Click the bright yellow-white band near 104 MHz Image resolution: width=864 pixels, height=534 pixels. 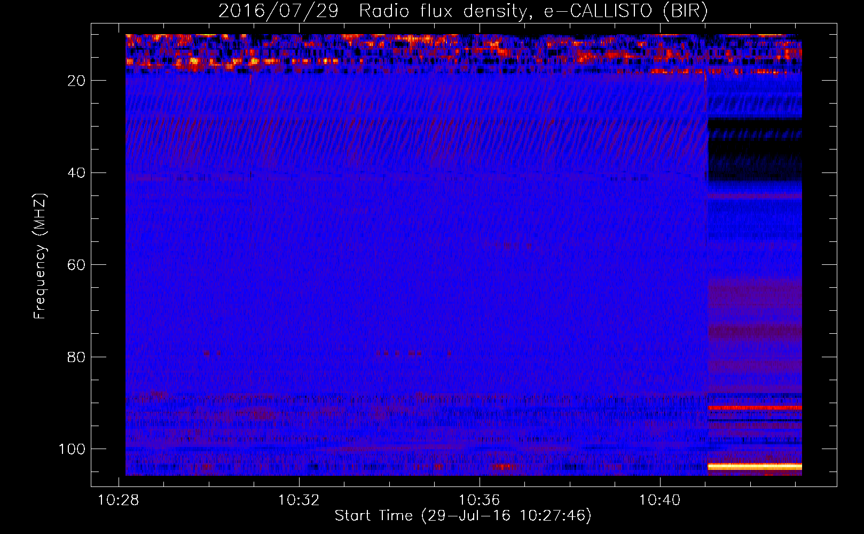pos(755,466)
